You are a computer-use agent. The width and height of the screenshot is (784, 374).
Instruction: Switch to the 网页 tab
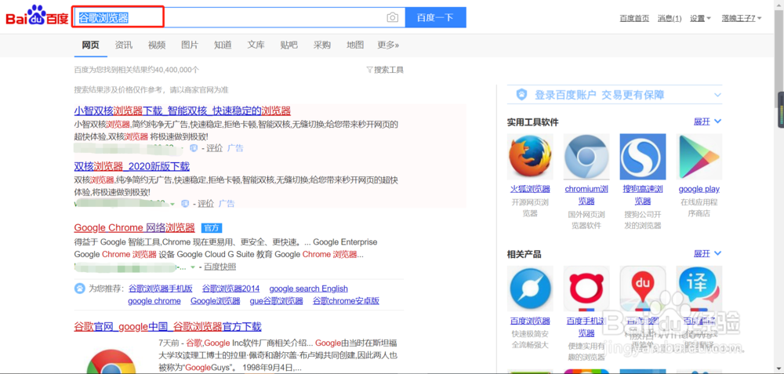(90, 45)
